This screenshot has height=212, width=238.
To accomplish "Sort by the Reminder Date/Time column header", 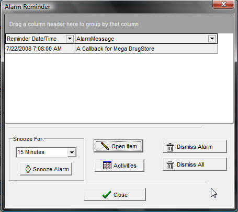I will pos(36,39).
